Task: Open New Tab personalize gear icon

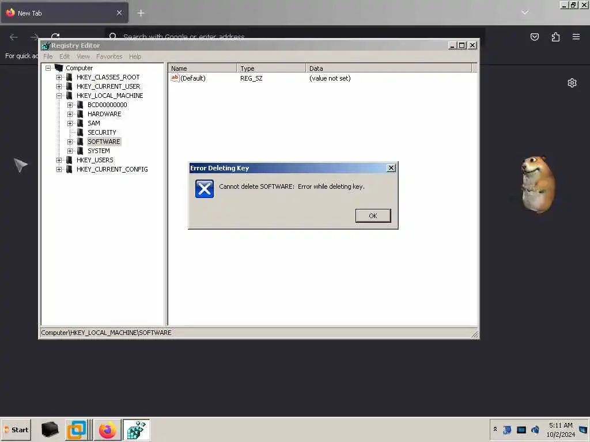Action: pos(572,83)
